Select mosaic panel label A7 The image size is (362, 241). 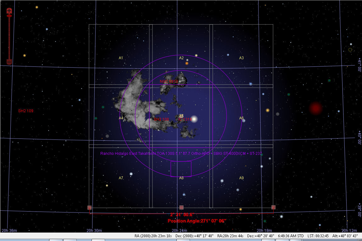click(x=121, y=178)
